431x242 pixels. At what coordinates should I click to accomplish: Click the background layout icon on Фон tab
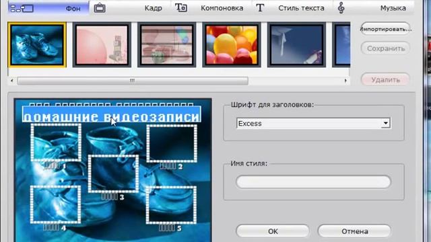coord(22,8)
